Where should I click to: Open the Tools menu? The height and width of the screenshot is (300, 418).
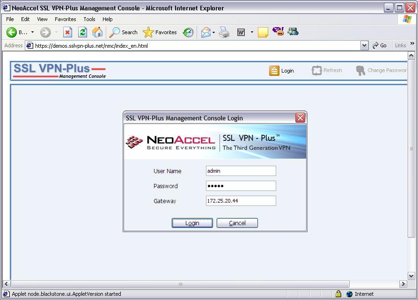(89, 19)
